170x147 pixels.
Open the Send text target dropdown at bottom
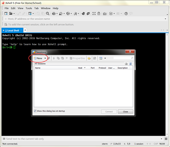[161, 139]
